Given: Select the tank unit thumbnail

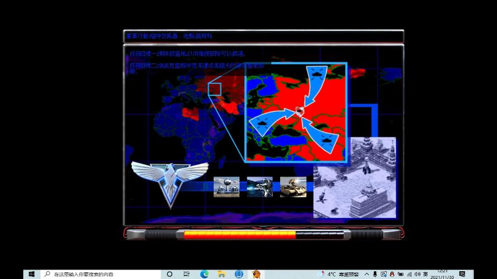Looking at the screenshot, I should click(x=293, y=187).
